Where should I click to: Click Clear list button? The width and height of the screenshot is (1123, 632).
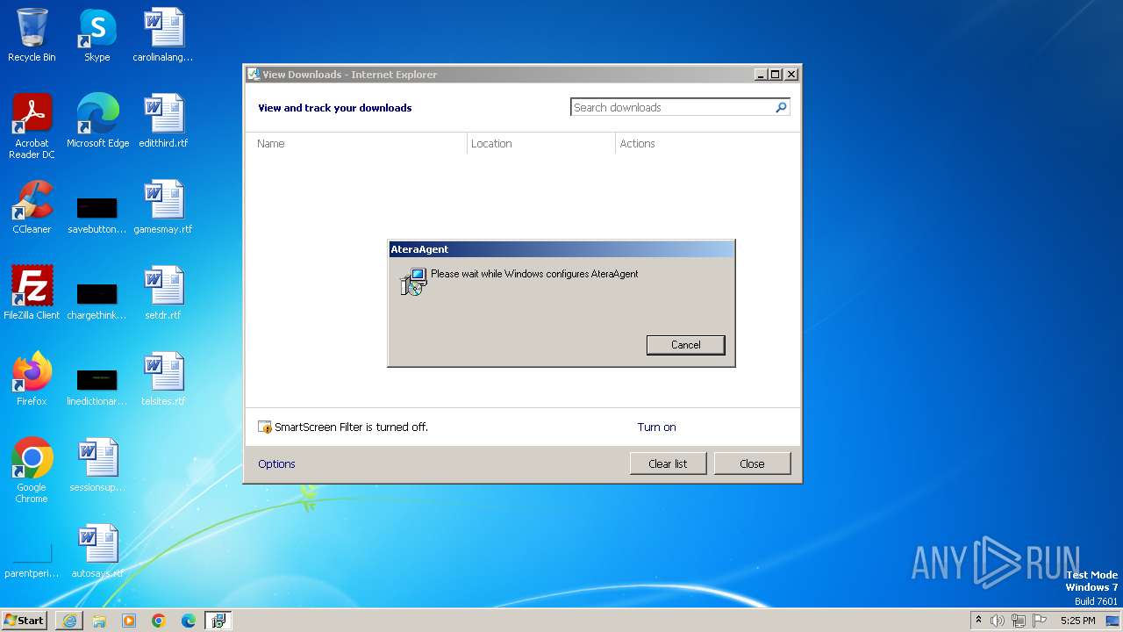(668, 463)
